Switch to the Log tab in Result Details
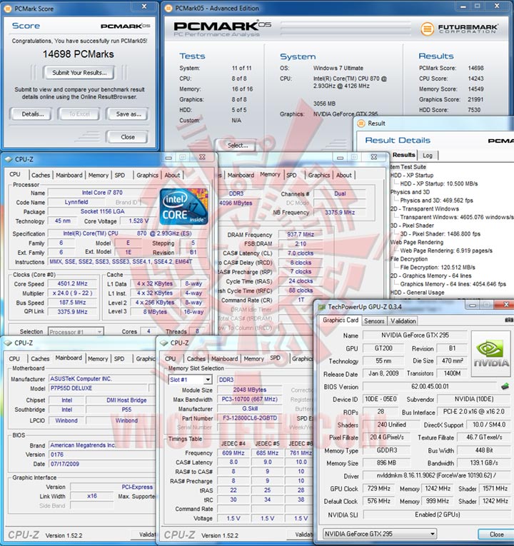Viewport: 514px width, 546px height. pos(428,156)
